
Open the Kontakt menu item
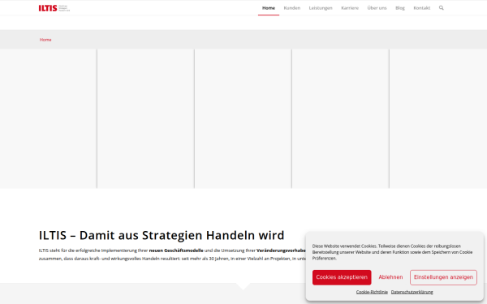421,8
